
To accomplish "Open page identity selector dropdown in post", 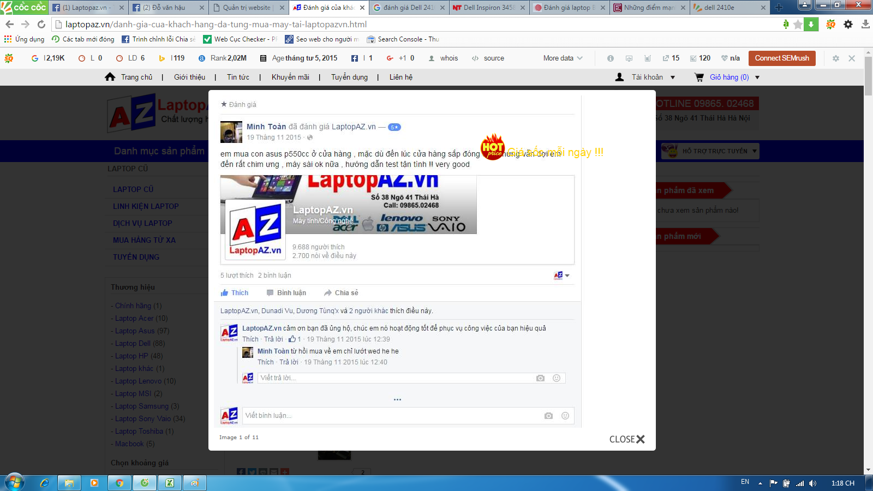I will [x=561, y=276].
